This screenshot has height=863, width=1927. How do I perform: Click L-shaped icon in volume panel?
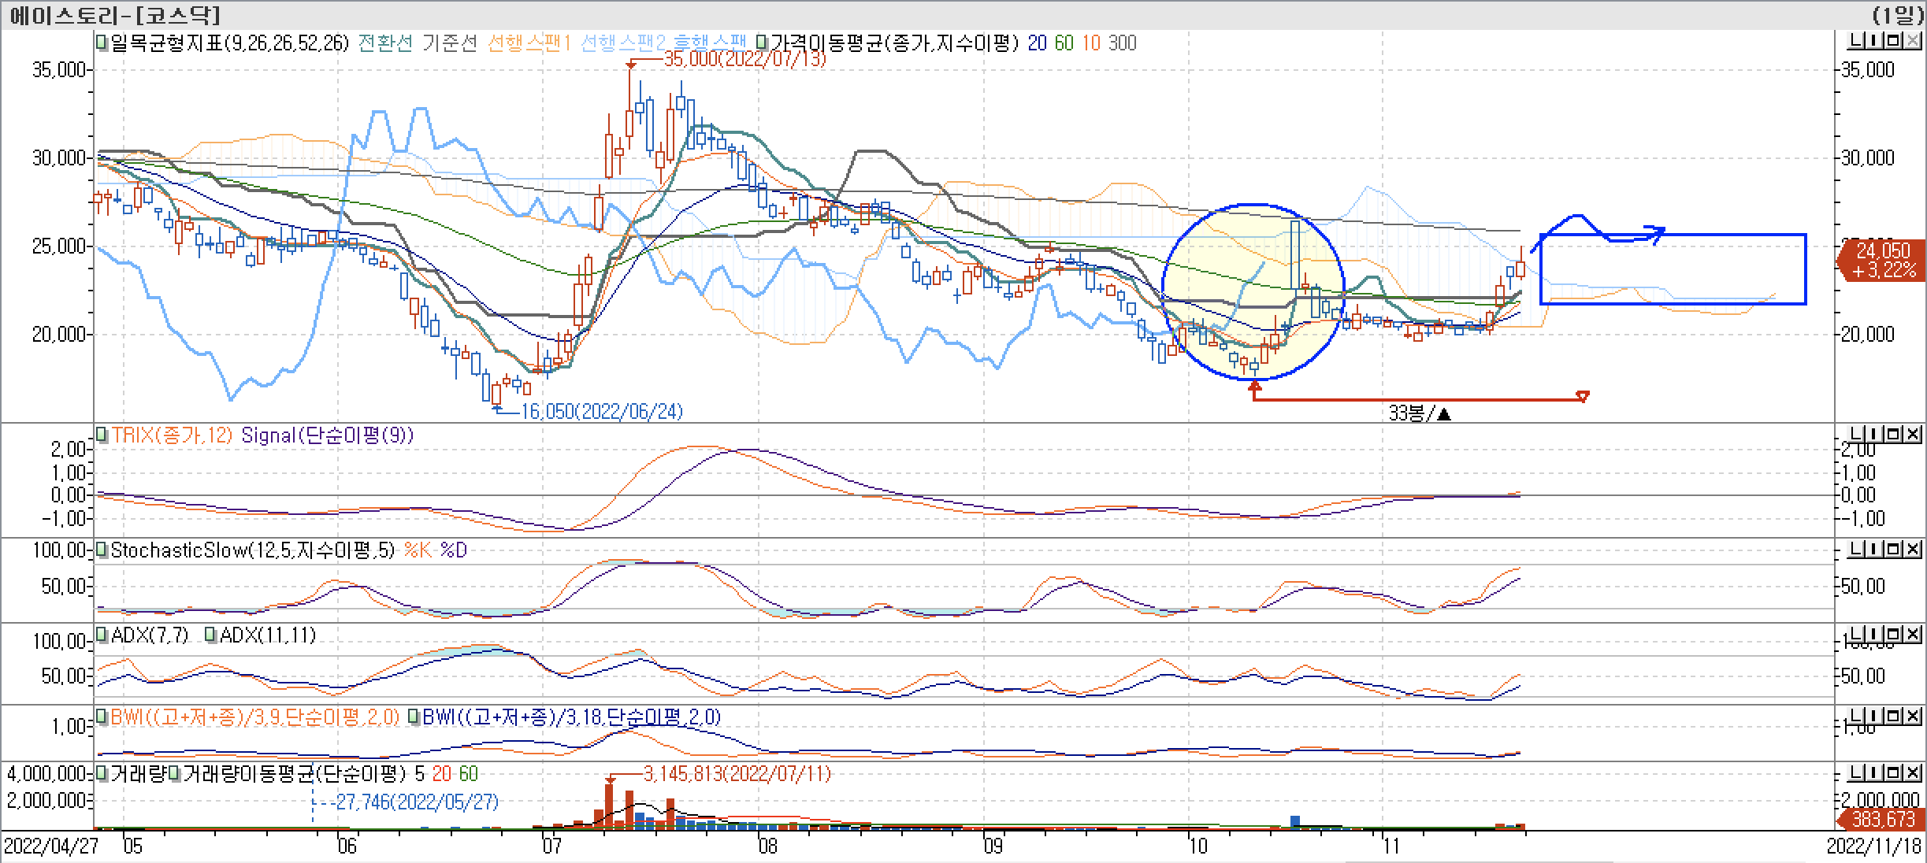point(1857,773)
